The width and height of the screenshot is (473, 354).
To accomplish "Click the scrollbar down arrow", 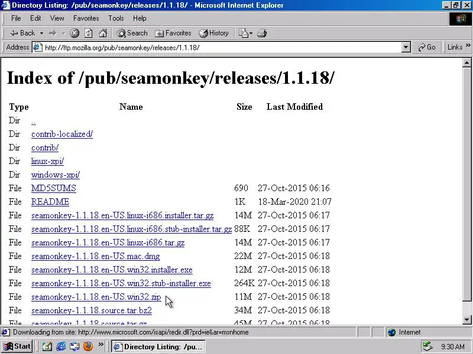I will click(x=466, y=320).
